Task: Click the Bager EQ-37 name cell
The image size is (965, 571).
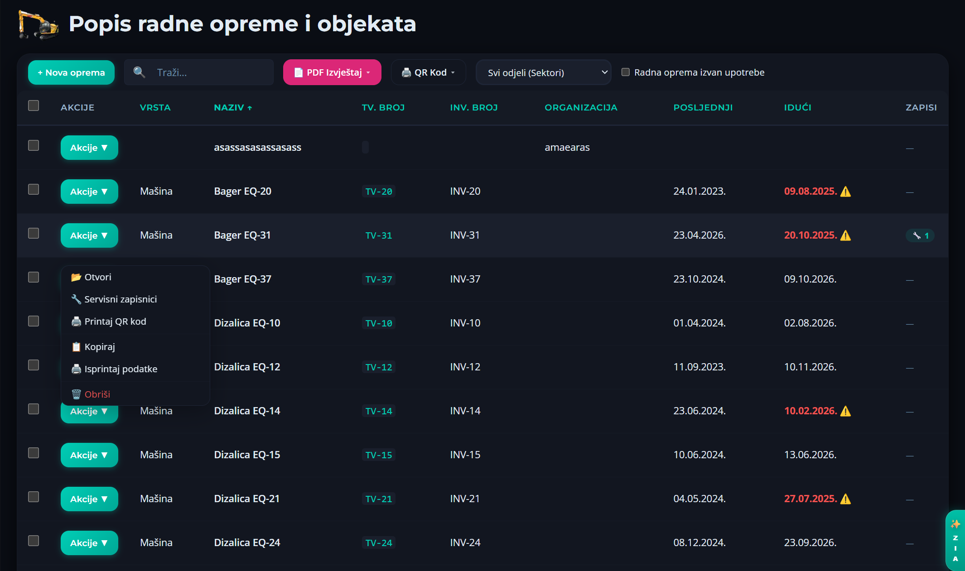Action: 242,279
